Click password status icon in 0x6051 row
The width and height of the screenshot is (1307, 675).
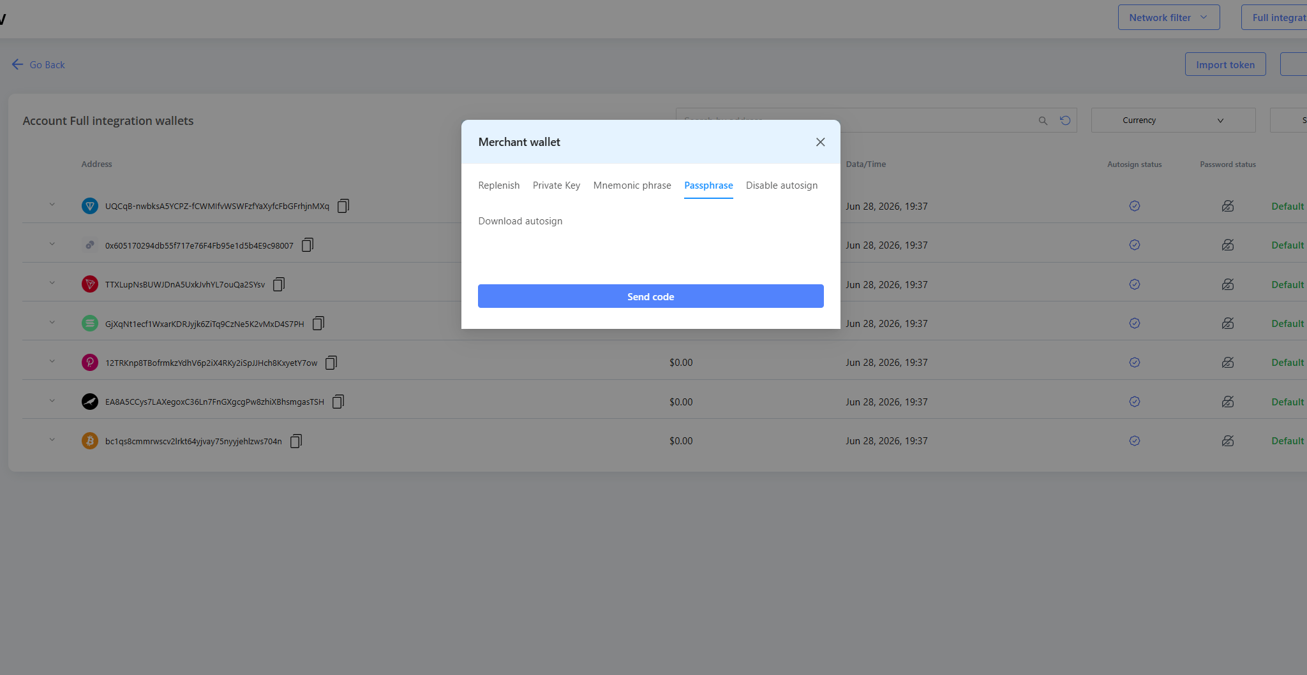pos(1228,245)
